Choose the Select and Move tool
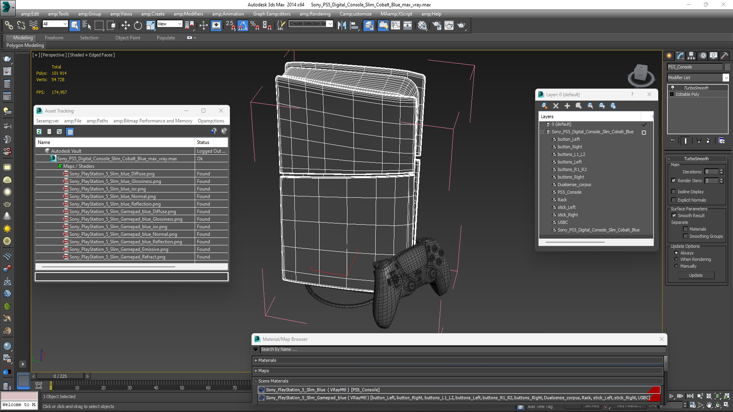 pos(126,25)
